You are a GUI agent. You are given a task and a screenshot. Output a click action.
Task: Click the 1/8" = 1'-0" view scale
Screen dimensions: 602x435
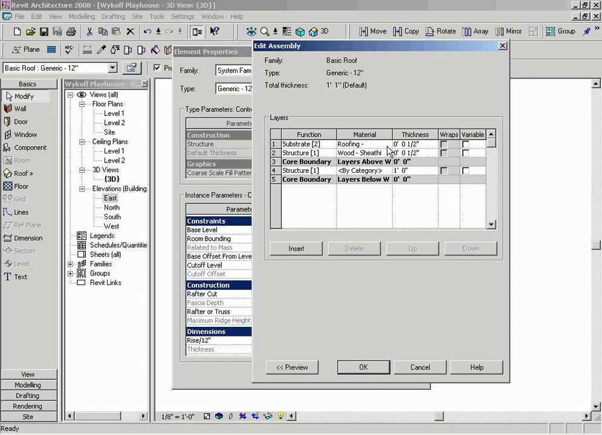pos(178,416)
